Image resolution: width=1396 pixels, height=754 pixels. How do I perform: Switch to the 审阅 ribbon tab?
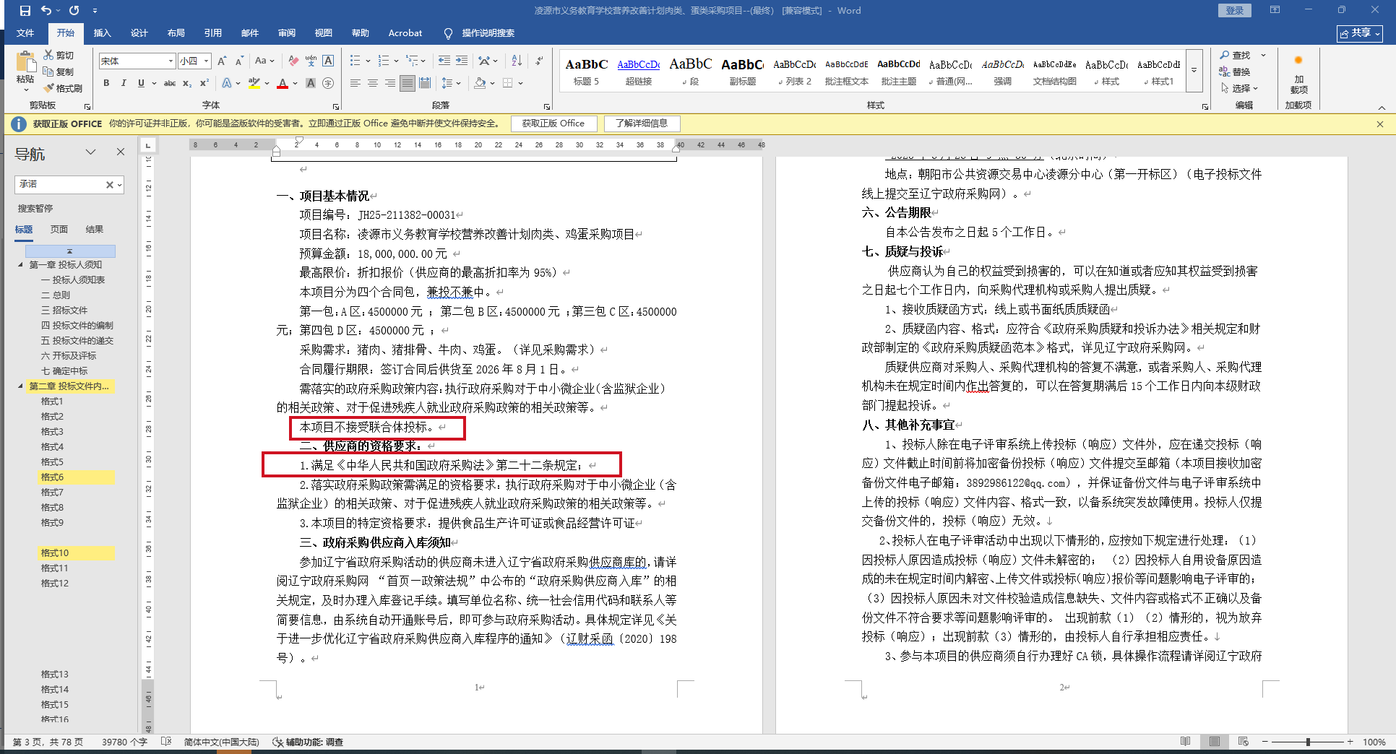pos(287,33)
